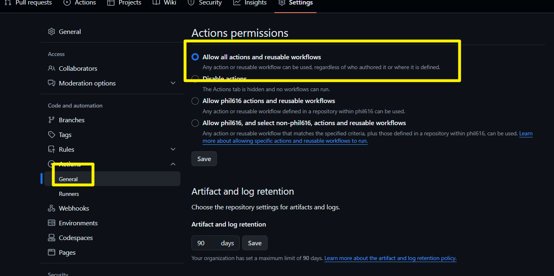Click the retention days input showing 90

[216, 243]
